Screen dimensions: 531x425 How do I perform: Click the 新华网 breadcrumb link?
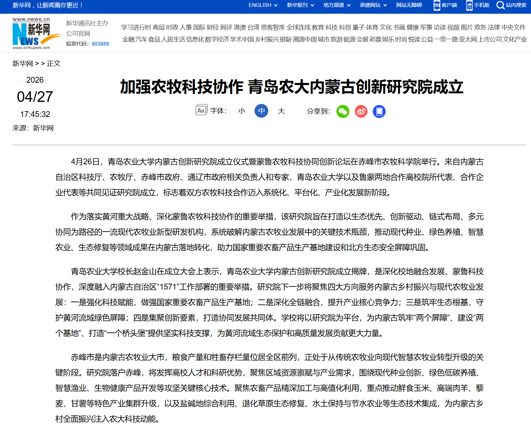pos(23,63)
